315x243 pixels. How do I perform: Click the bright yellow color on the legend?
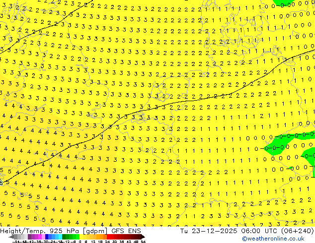(x=81, y=237)
